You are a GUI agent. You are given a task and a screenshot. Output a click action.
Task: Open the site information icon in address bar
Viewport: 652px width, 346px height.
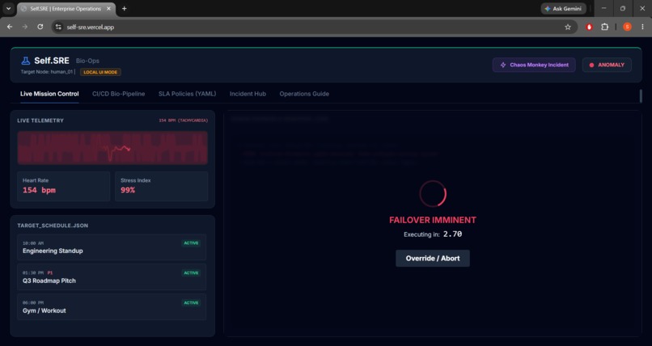point(58,27)
